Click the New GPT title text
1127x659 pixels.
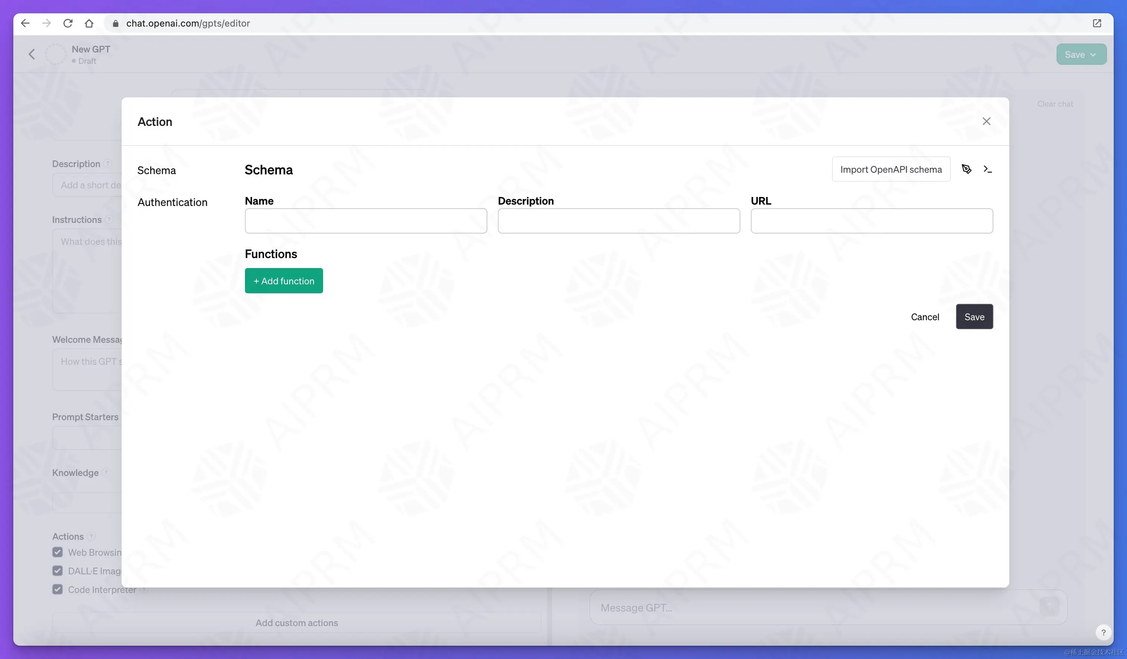click(x=91, y=49)
